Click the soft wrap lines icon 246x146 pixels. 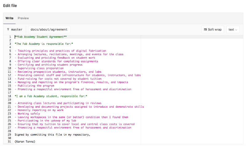[x=205, y=29]
